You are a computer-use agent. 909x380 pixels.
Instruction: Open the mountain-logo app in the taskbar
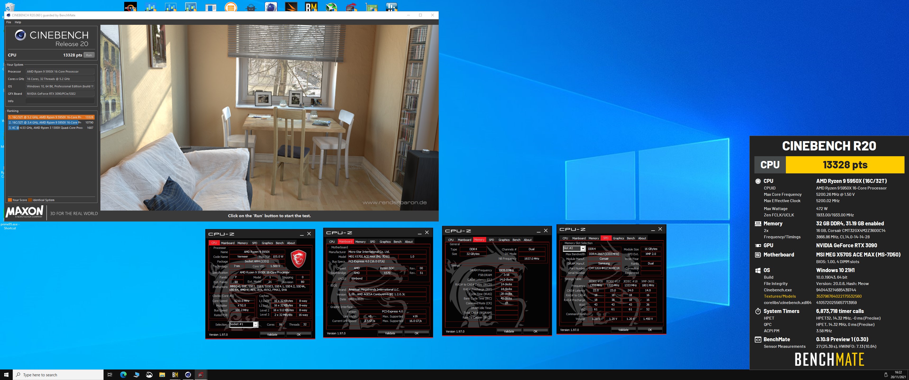[x=149, y=375]
